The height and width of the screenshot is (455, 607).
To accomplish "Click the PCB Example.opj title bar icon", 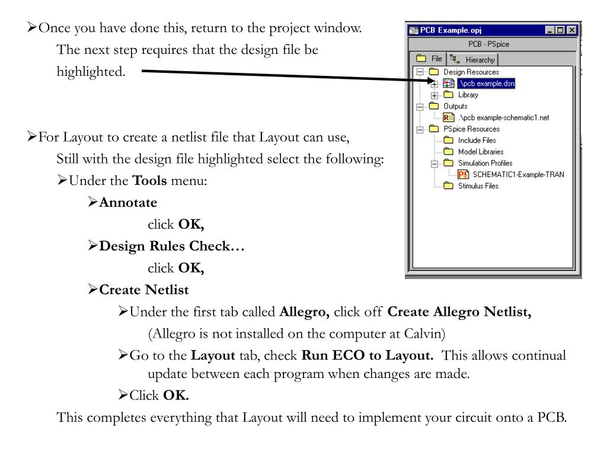I will tap(414, 30).
